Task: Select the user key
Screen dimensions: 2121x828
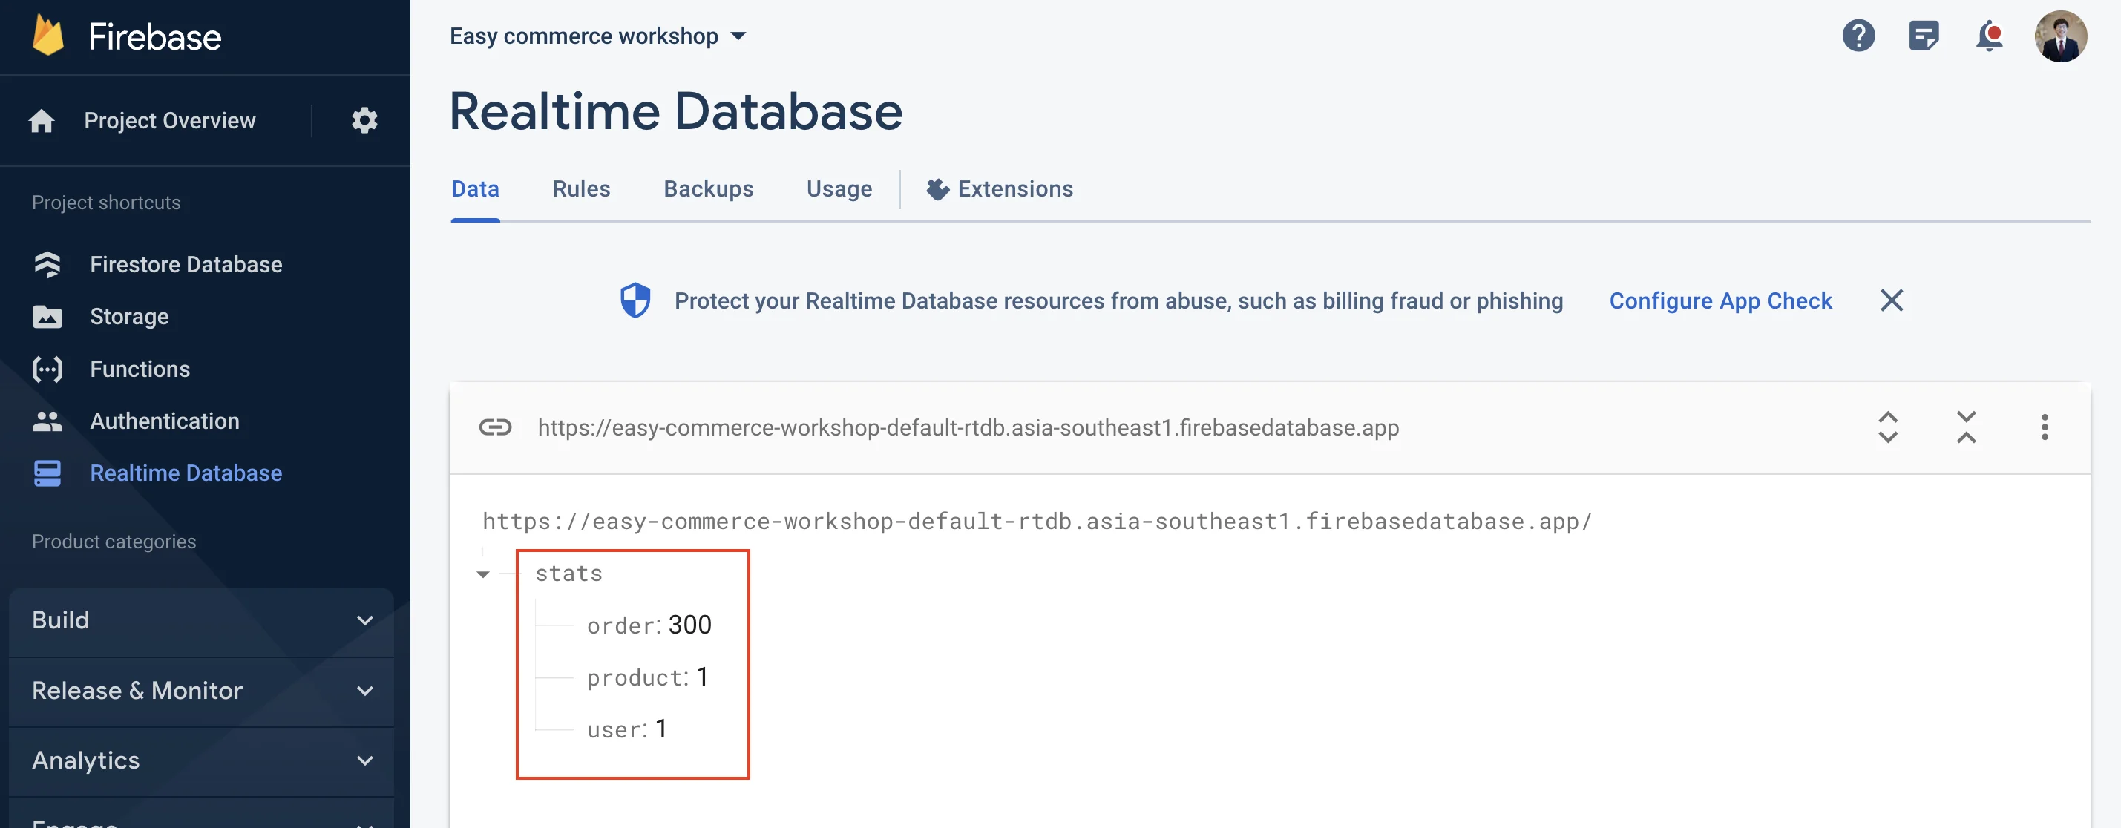Action: (615, 730)
